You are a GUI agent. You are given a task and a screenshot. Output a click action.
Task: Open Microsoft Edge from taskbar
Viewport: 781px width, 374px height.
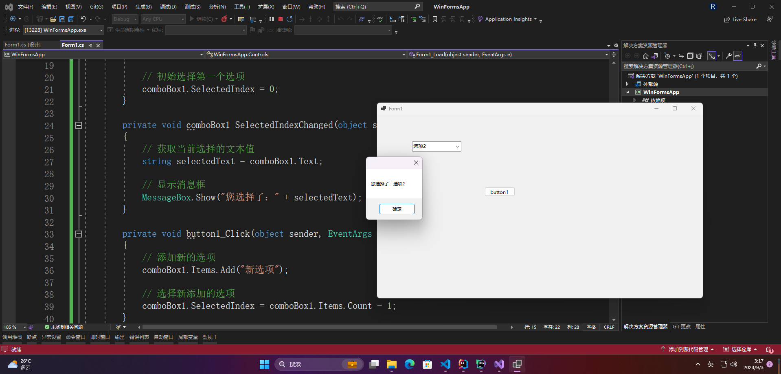pos(410,364)
